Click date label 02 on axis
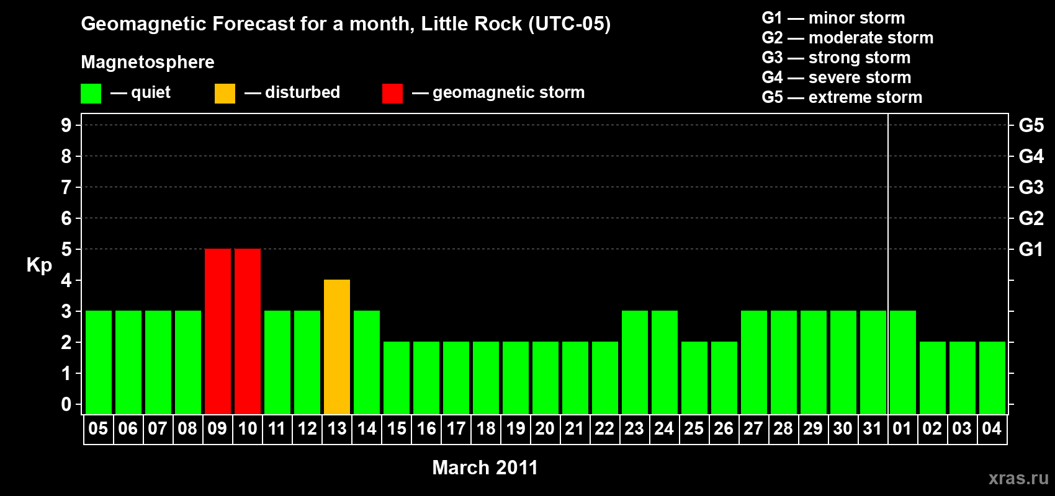This screenshot has height=496, width=1055. 932,428
